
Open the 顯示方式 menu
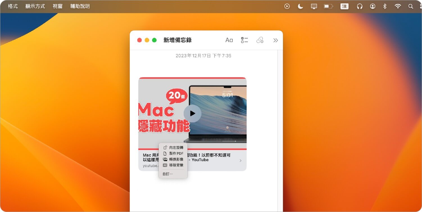click(35, 6)
